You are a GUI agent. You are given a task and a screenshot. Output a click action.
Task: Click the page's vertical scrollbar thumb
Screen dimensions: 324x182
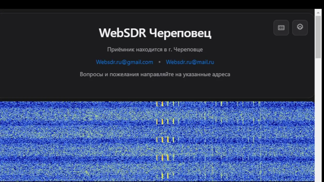(x=318, y=37)
